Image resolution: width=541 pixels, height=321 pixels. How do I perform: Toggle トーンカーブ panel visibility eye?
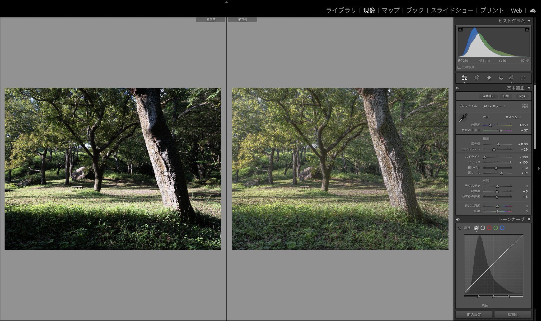click(458, 220)
